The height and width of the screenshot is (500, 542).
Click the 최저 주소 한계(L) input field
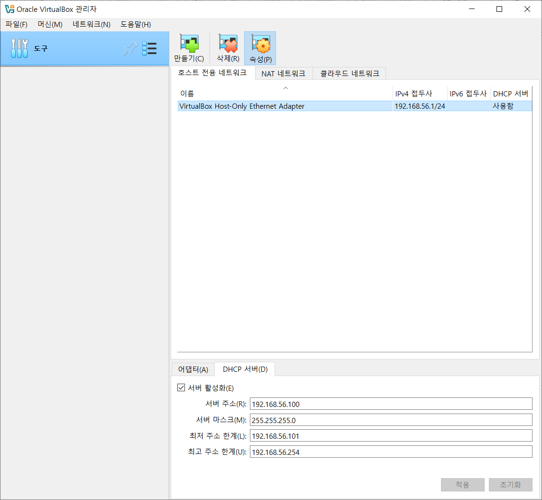tap(391, 435)
